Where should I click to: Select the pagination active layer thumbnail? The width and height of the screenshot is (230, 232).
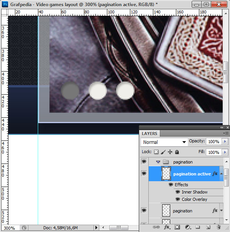[166, 174]
